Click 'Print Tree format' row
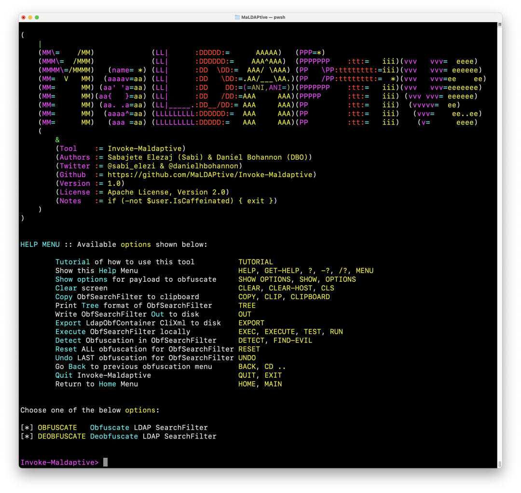 (x=134, y=306)
